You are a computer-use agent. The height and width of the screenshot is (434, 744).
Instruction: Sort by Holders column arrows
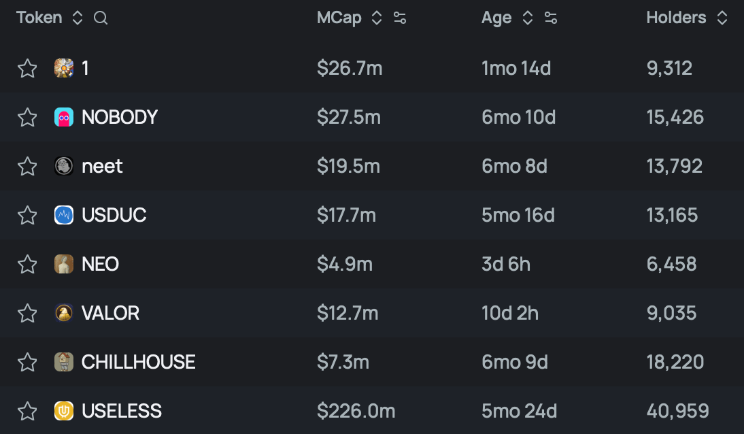point(722,18)
